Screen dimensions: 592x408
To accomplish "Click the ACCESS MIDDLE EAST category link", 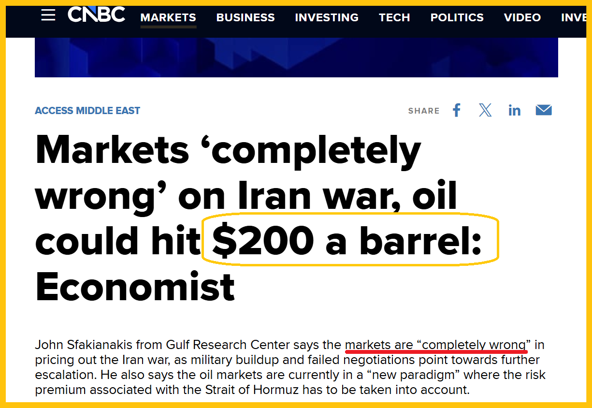I will pos(87,111).
